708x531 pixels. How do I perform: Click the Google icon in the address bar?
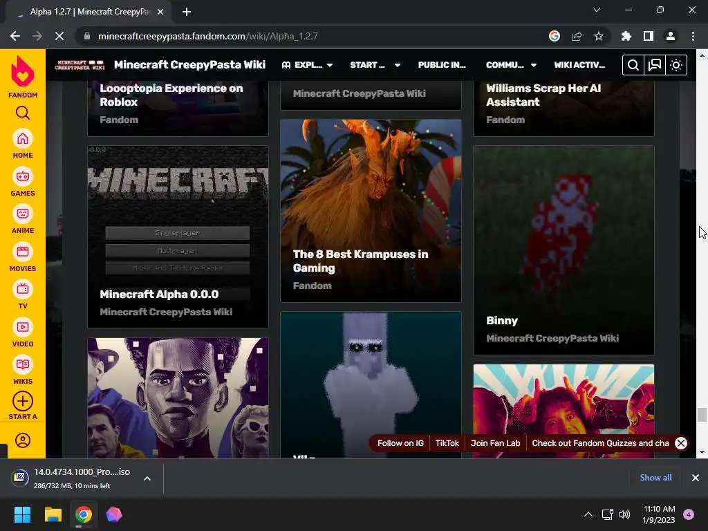pos(555,36)
